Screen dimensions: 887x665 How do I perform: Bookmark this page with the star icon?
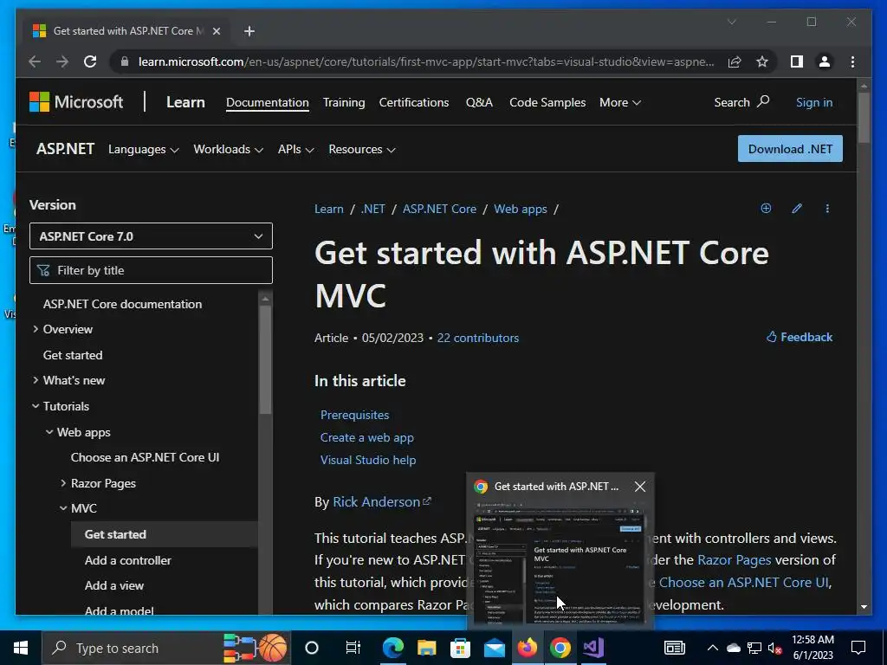click(762, 61)
